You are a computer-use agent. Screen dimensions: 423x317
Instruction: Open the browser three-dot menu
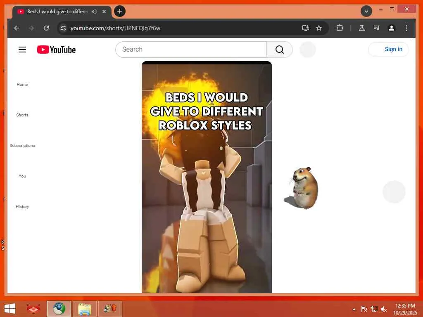point(406,28)
